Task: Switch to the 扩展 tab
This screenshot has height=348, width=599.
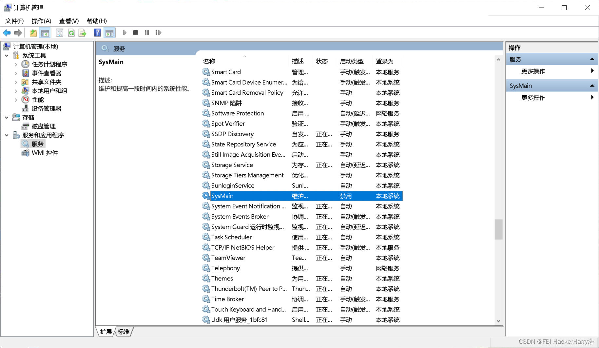Action: (x=106, y=332)
